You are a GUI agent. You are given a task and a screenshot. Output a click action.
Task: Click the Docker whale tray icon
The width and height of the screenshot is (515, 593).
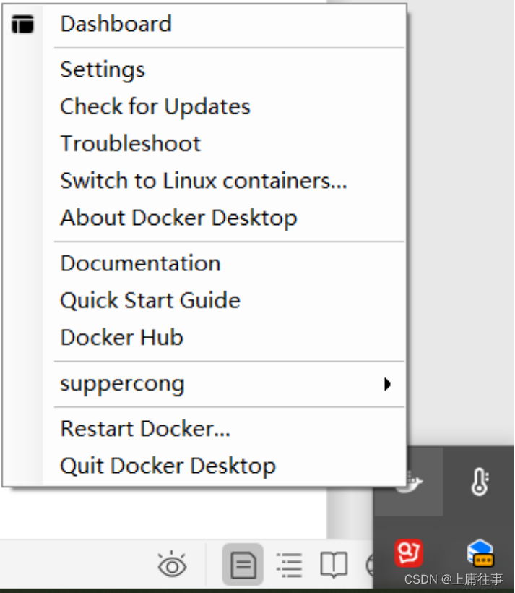click(410, 484)
